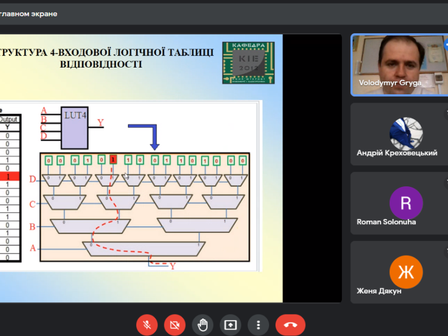Click the Андрій Креховецький name label
The width and height of the screenshot is (448, 336).
[397, 153]
